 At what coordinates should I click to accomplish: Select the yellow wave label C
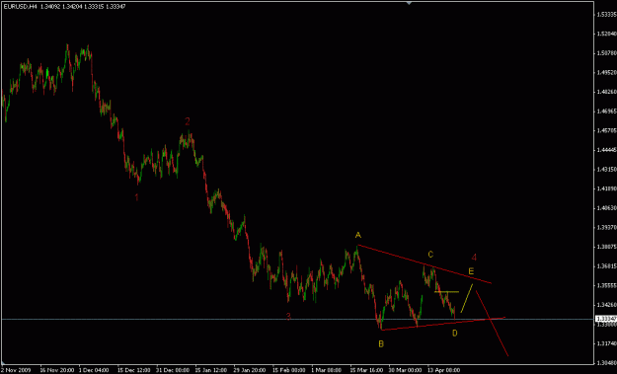(430, 255)
